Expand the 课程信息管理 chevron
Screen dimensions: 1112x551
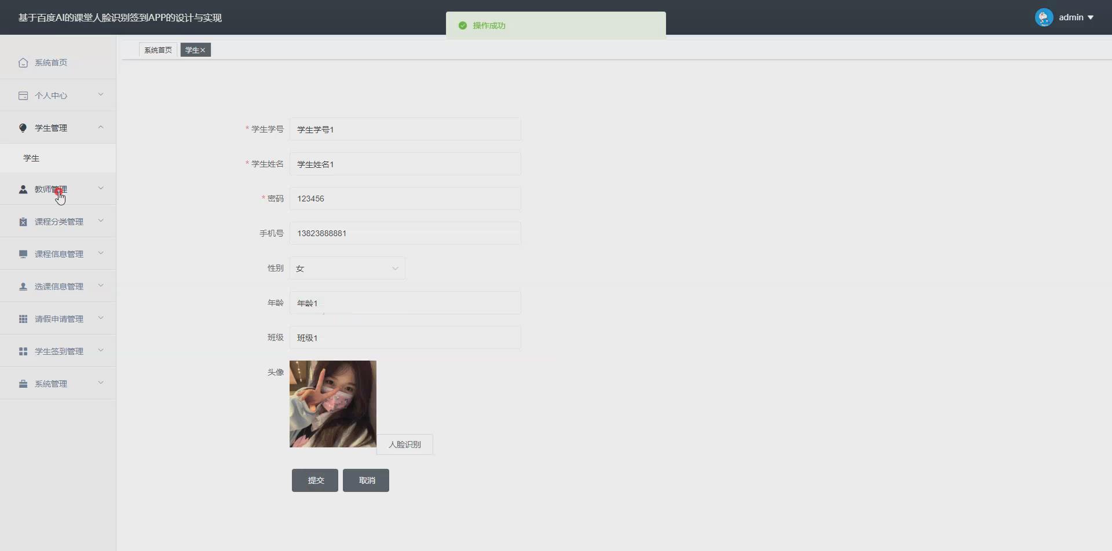[101, 253]
